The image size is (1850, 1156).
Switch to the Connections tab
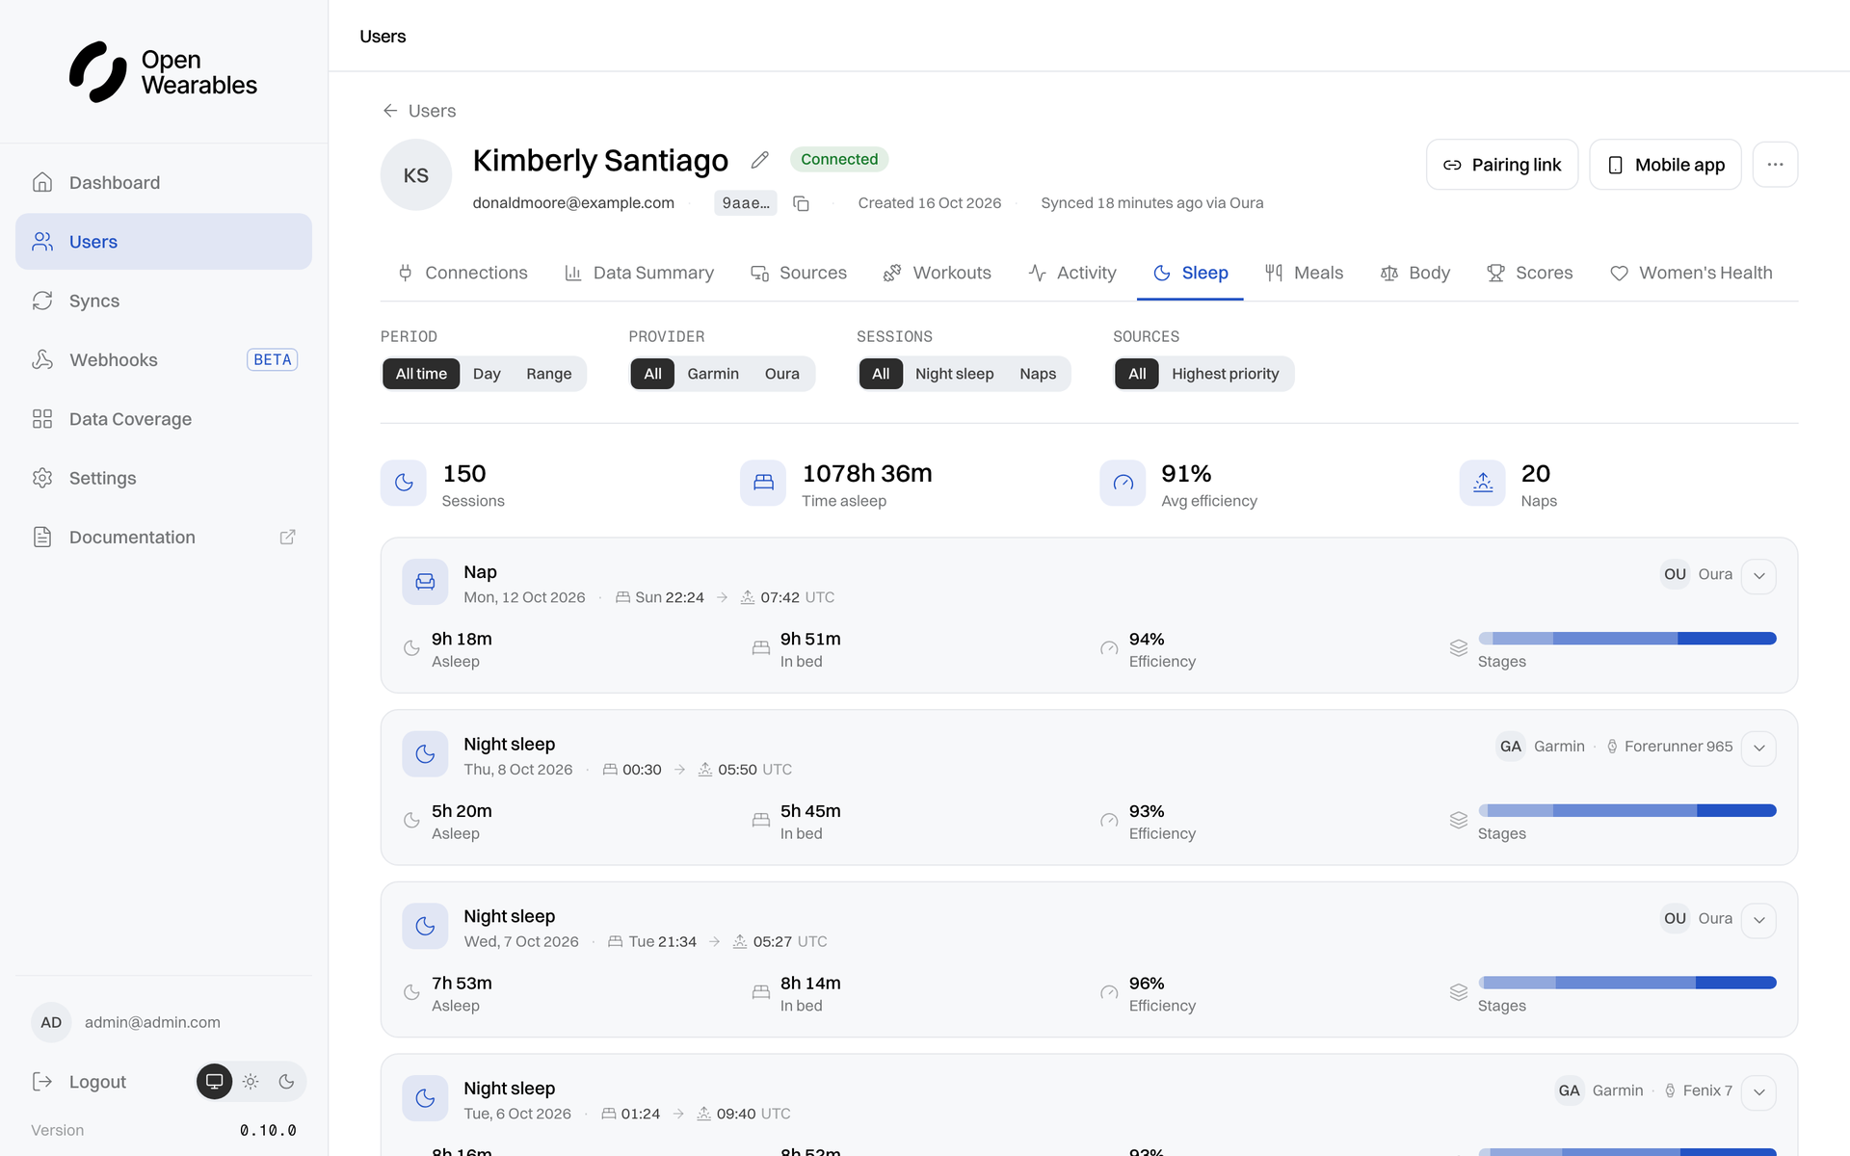pyautogui.click(x=462, y=273)
